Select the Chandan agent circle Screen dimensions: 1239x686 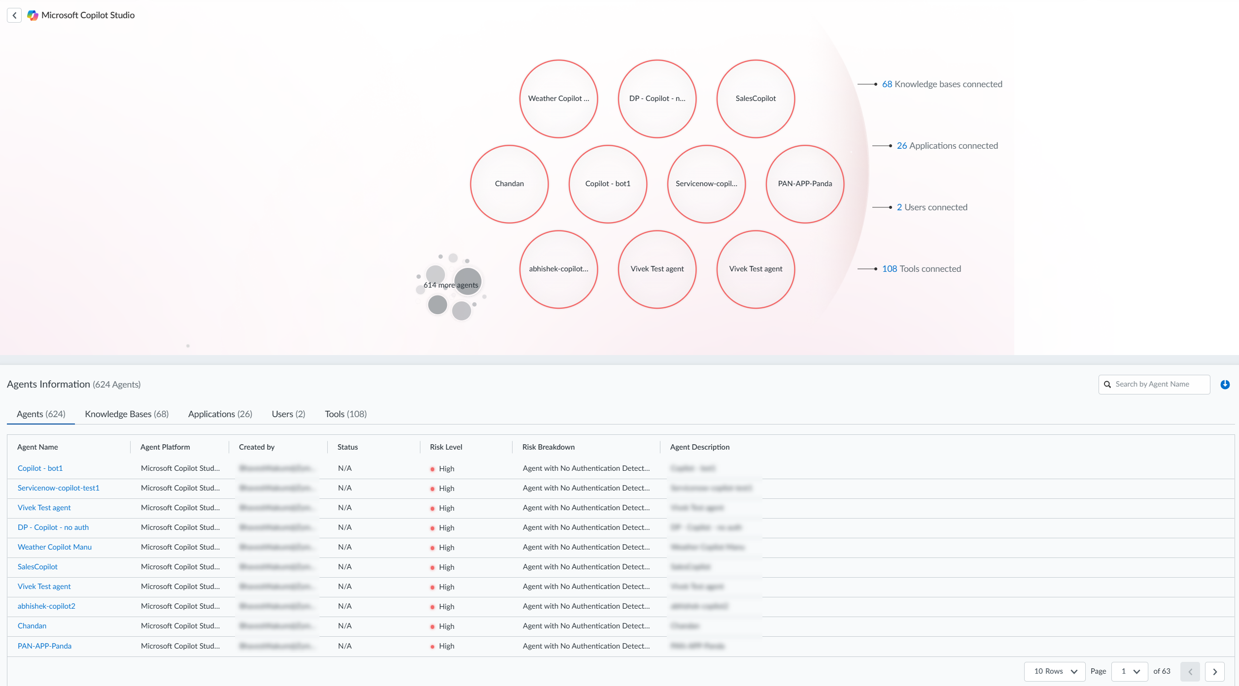pyautogui.click(x=509, y=184)
